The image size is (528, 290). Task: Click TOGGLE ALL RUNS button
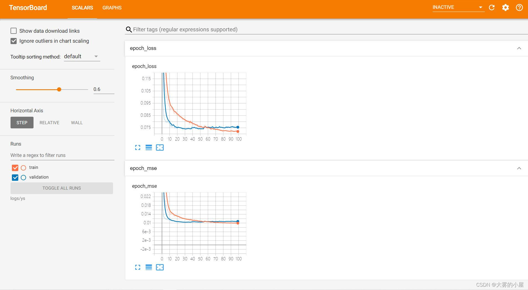point(62,188)
